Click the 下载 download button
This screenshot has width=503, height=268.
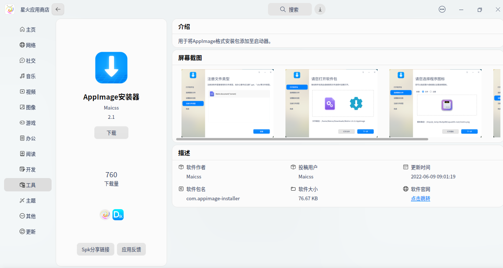point(111,133)
